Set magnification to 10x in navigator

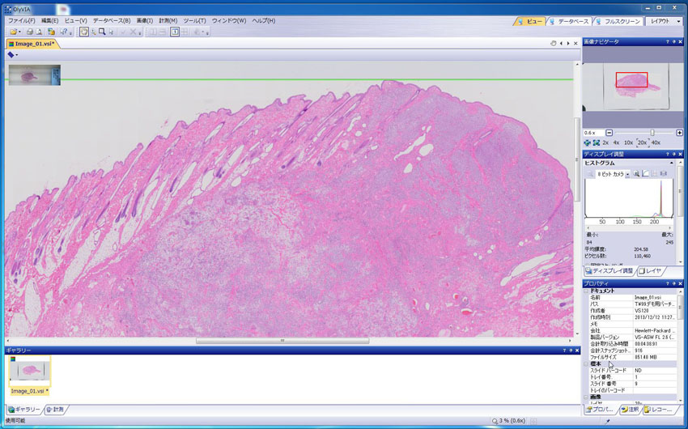click(x=628, y=142)
